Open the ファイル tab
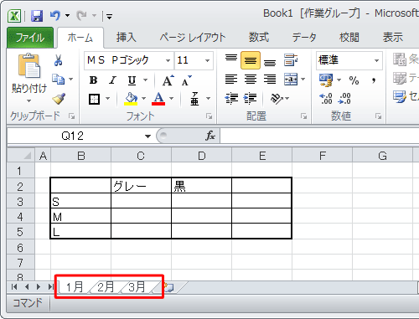 tap(30, 38)
